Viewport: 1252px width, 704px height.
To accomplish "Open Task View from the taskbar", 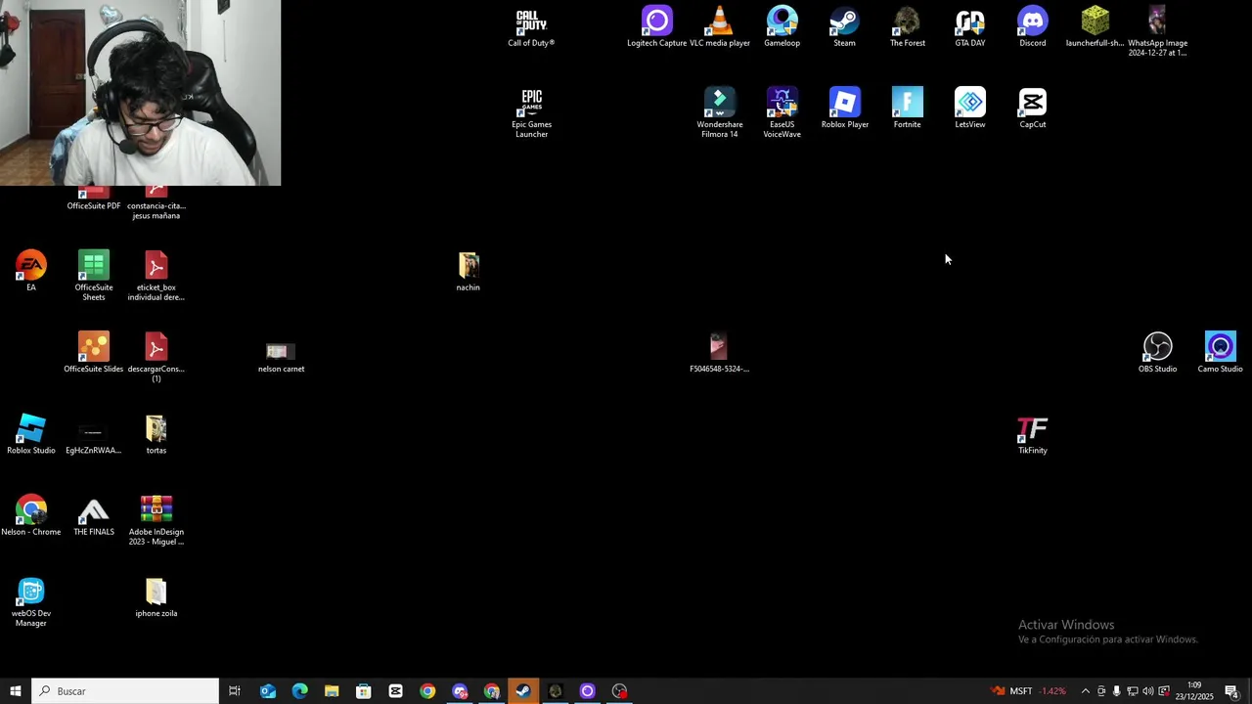I will pos(235,691).
